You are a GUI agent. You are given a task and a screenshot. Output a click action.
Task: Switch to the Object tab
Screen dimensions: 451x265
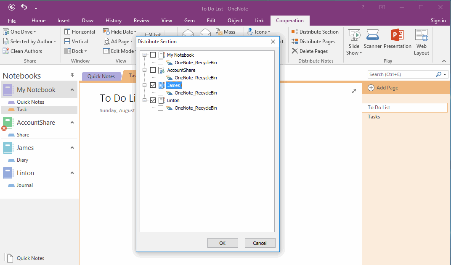[235, 21]
